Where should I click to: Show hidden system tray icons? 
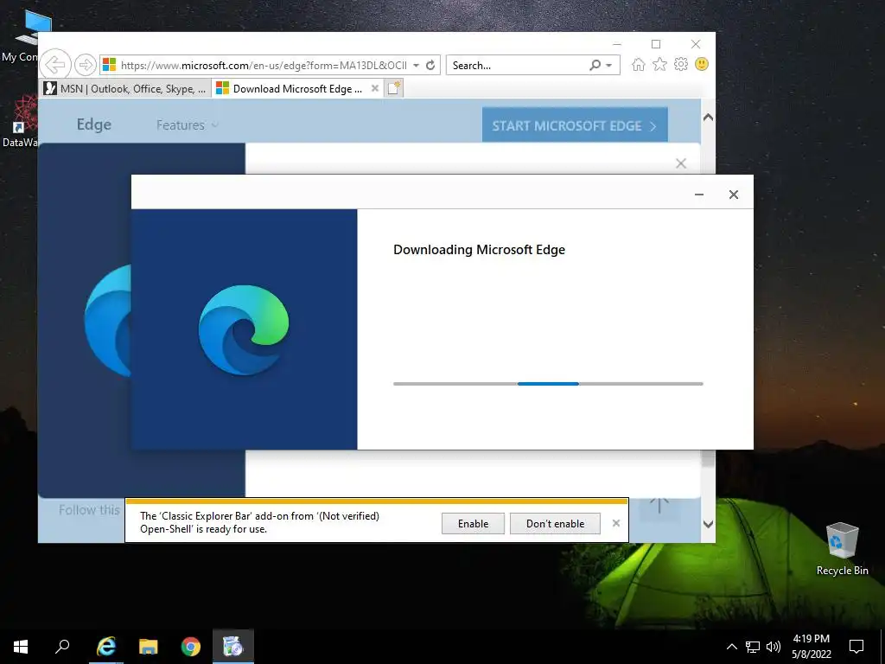(731, 647)
